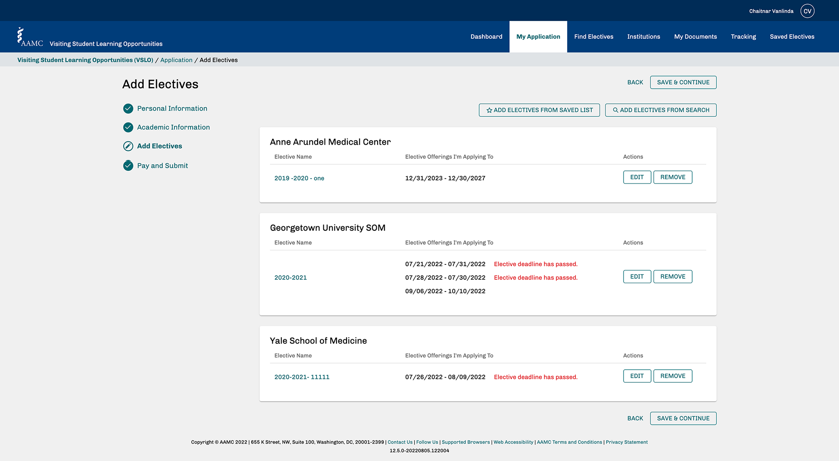This screenshot has width=839, height=461.
Task: Open the Dashboard tab
Action: click(486, 37)
